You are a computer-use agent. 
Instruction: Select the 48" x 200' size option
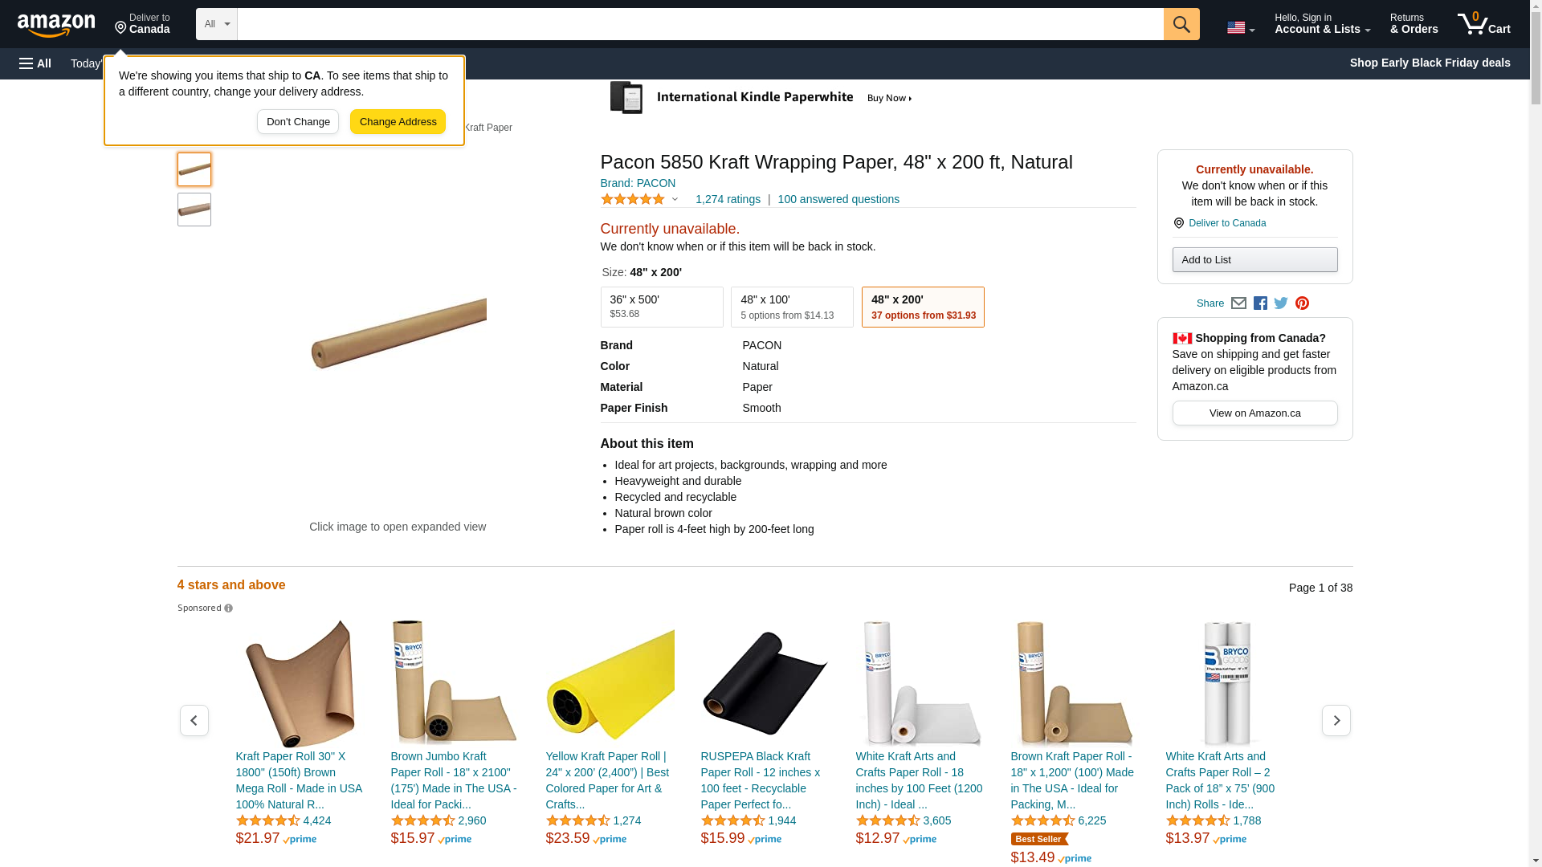922,307
